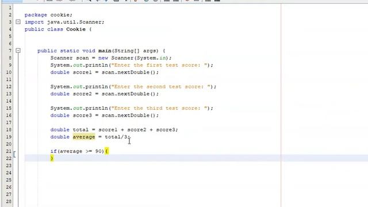Click the string "Enter the first test score: "

coord(159,65)
